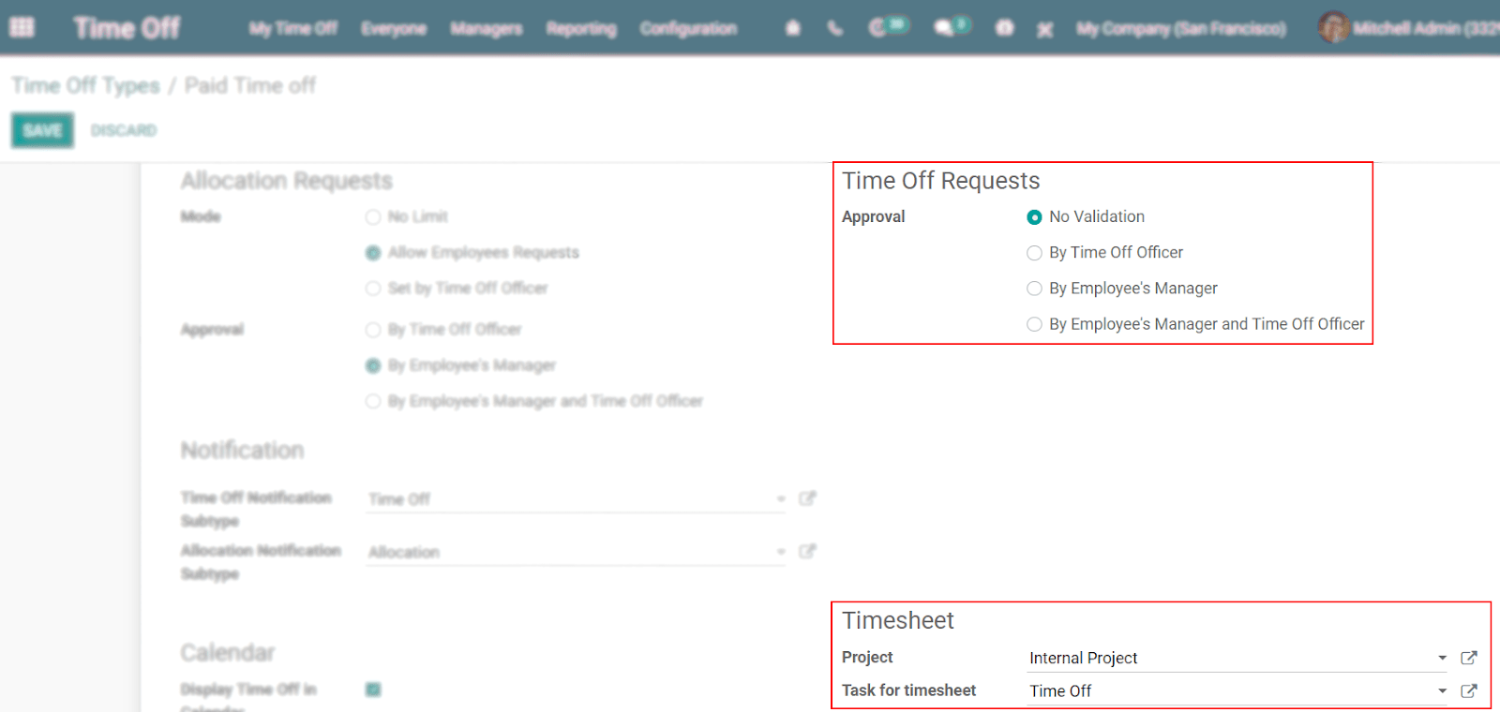Choose allocation approval By Employee's Manager

click(373, 365)
